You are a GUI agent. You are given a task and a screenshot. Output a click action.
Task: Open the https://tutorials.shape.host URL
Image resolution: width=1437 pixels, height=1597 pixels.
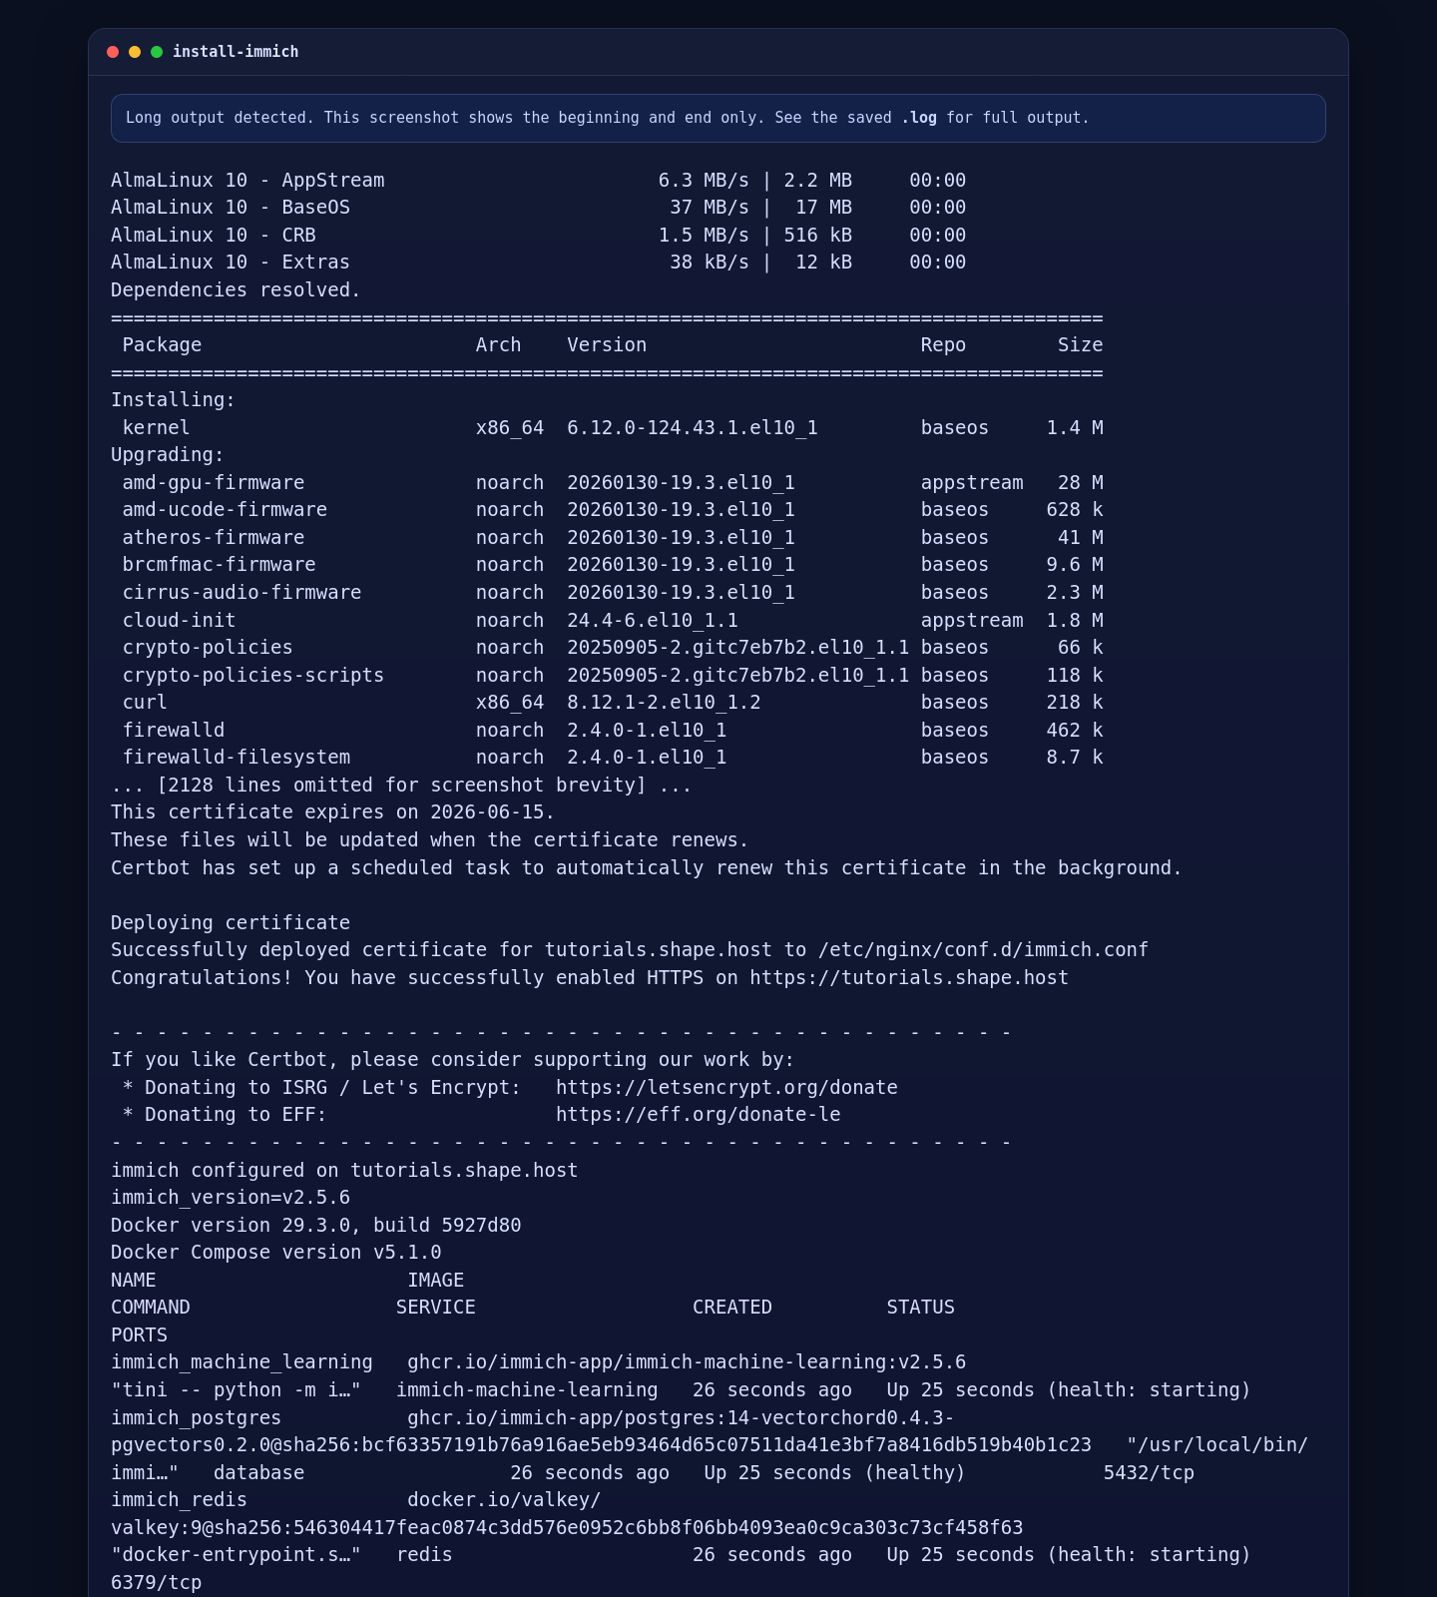tap(909, 978)
